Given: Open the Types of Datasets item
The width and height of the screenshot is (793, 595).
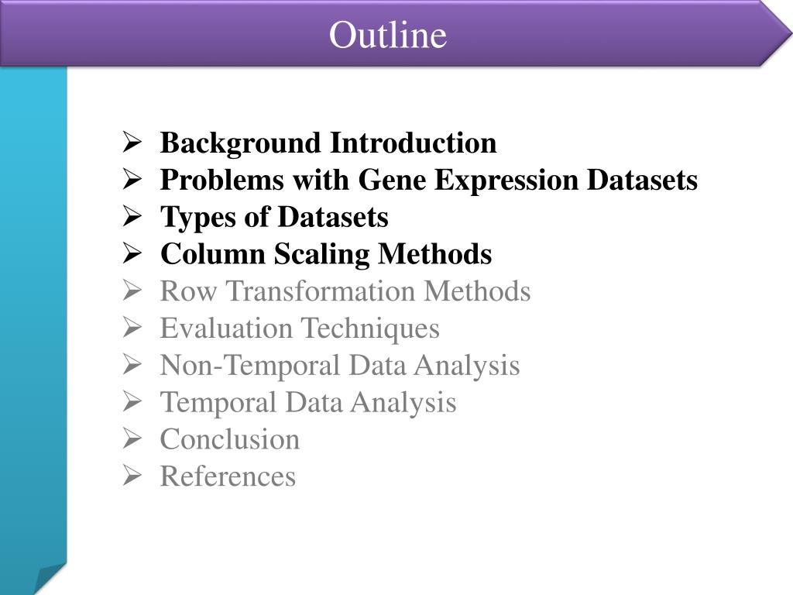Looking at the screenshot, I should (x=274, y=218).
